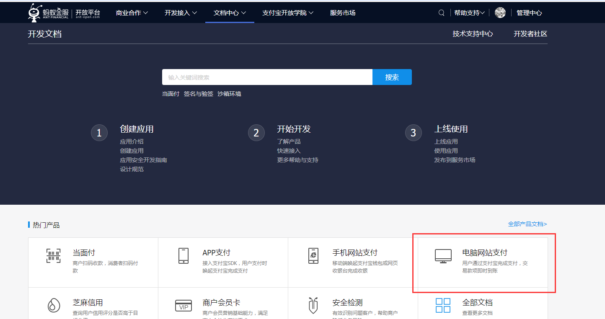Expand the 文档中心 dropdown menu
Screen dimensions: 605x319
tap(230, 13)
